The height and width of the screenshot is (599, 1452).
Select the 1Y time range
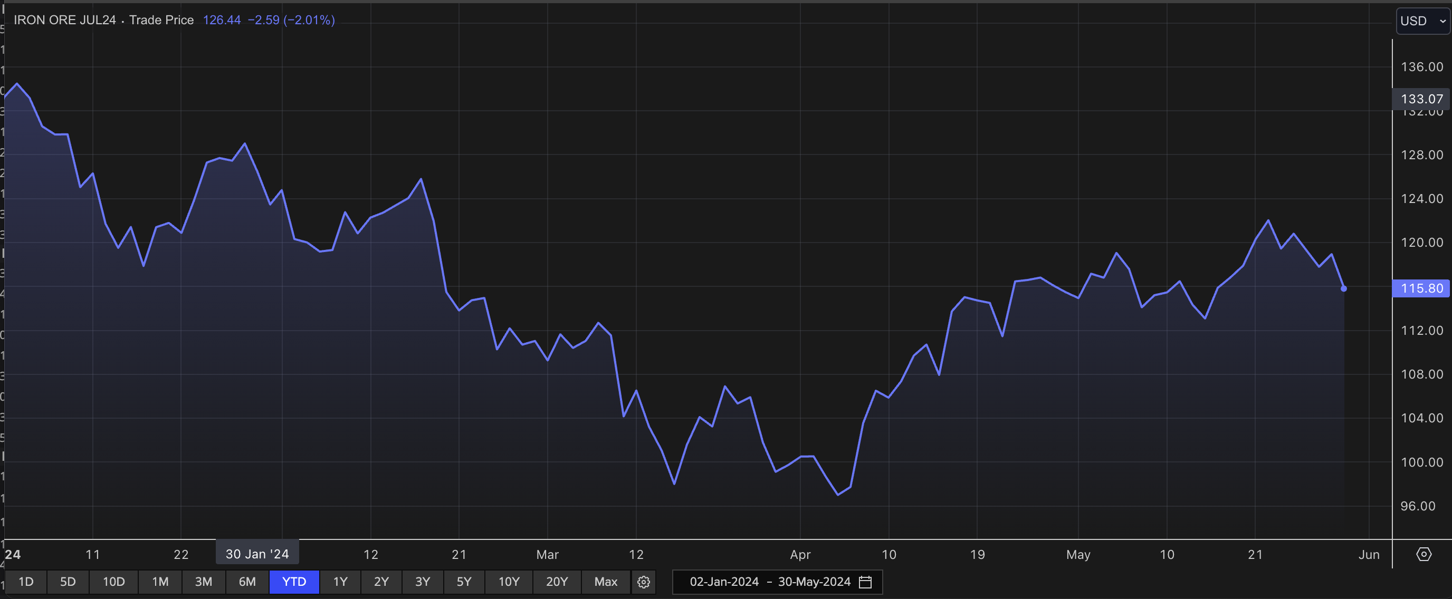[340, 582]
